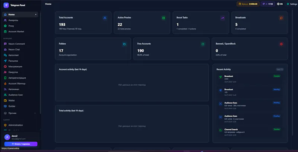Click the Total Accounts value 193
The width and height of the screenshot is (298, 152).
click(x=62, y=25)
